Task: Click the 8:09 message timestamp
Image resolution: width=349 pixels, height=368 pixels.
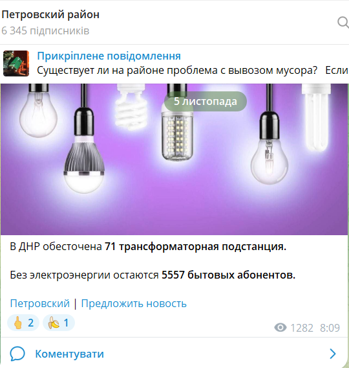Action: (330, 328)
